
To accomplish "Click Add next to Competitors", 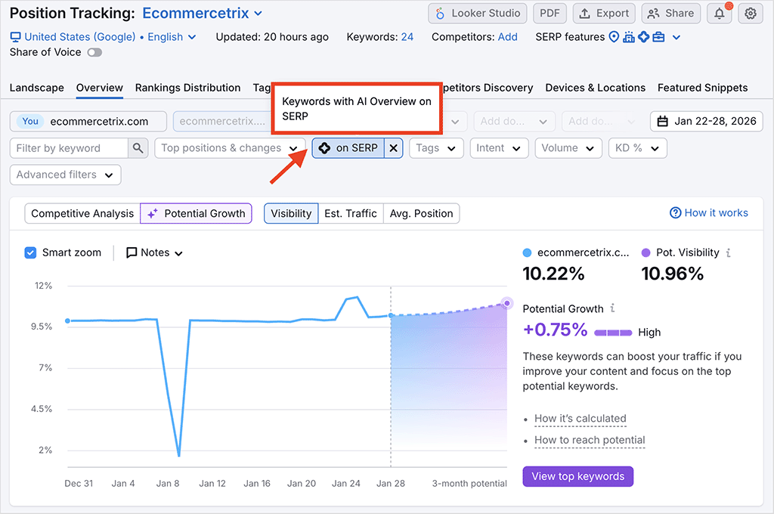I will [x=507, y=36].
